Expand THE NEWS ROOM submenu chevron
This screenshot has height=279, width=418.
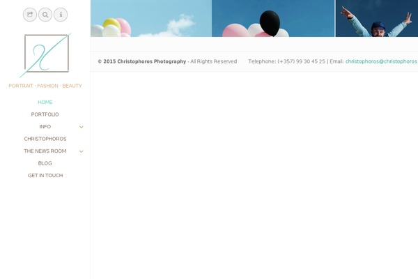pyautogui.click(x=82, y=151)
